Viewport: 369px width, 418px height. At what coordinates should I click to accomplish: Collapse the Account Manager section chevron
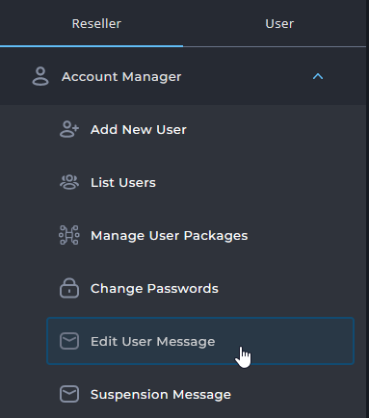318,76
